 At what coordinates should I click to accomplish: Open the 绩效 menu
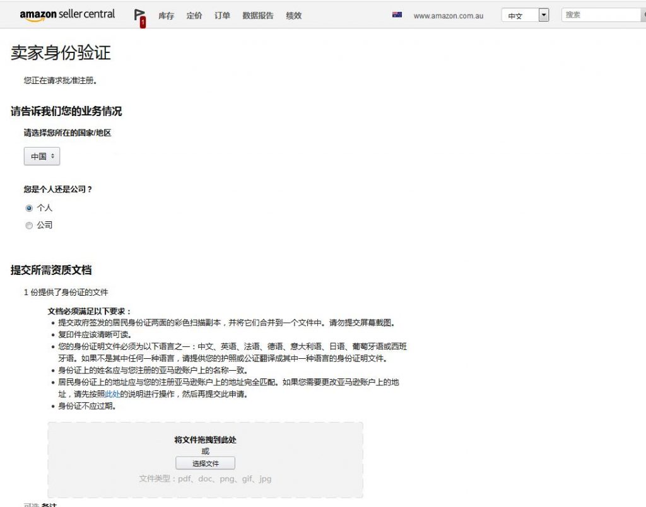[x=293, y=16]
